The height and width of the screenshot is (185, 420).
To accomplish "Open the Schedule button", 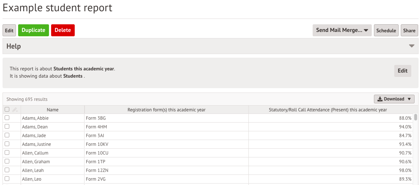I will tap(386, 30).
